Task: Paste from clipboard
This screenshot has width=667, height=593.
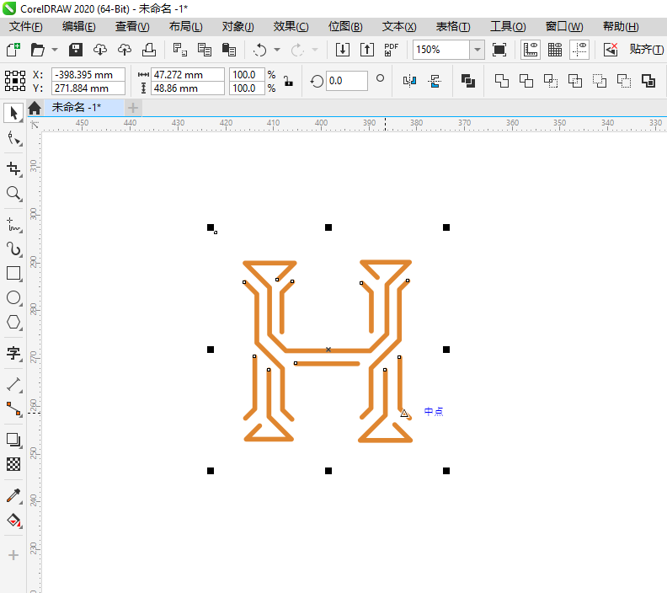Action: pos(229,50)
